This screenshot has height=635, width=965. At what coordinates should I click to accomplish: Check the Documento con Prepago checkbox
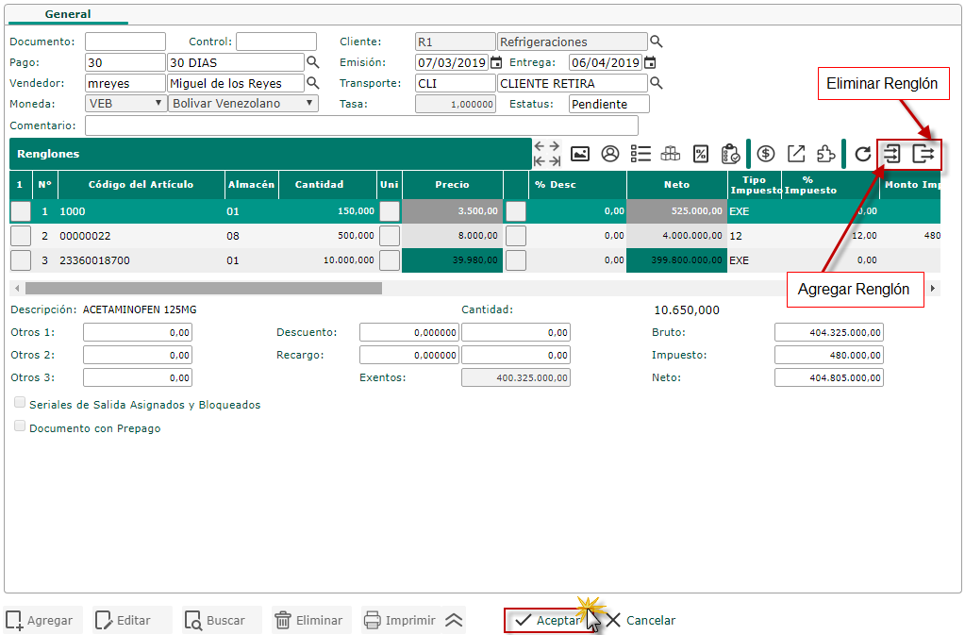[x=20, y=426]
